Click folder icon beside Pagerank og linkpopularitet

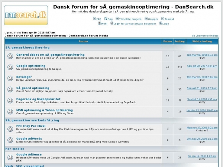[x=10, y=101]
